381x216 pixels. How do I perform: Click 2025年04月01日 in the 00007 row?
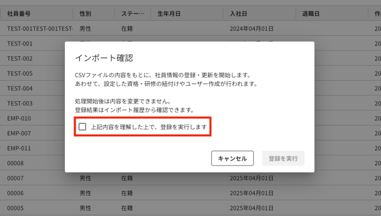[251, 178]
